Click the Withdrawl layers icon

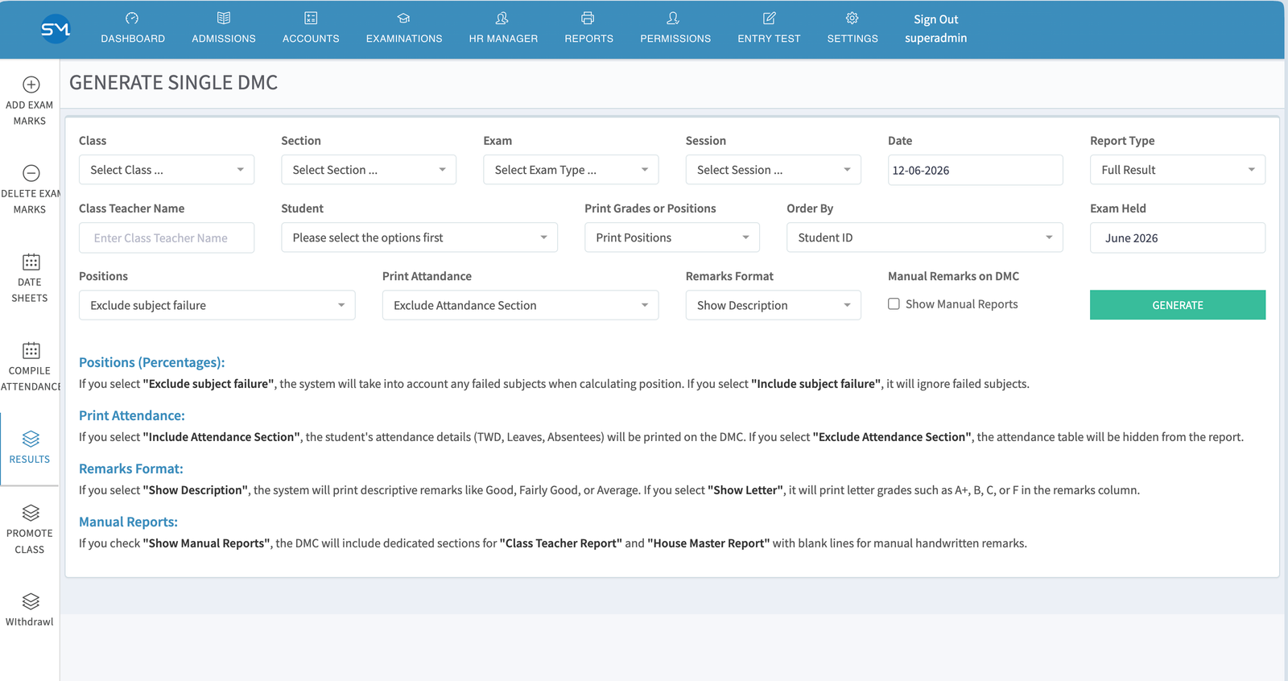[x=31, y=601]
